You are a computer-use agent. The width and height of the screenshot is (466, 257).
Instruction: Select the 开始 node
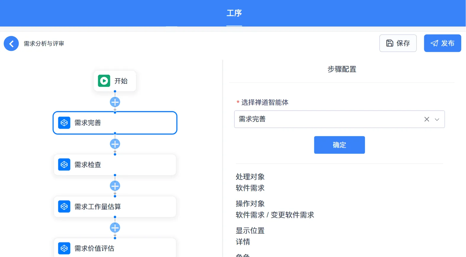pos(115,81)
